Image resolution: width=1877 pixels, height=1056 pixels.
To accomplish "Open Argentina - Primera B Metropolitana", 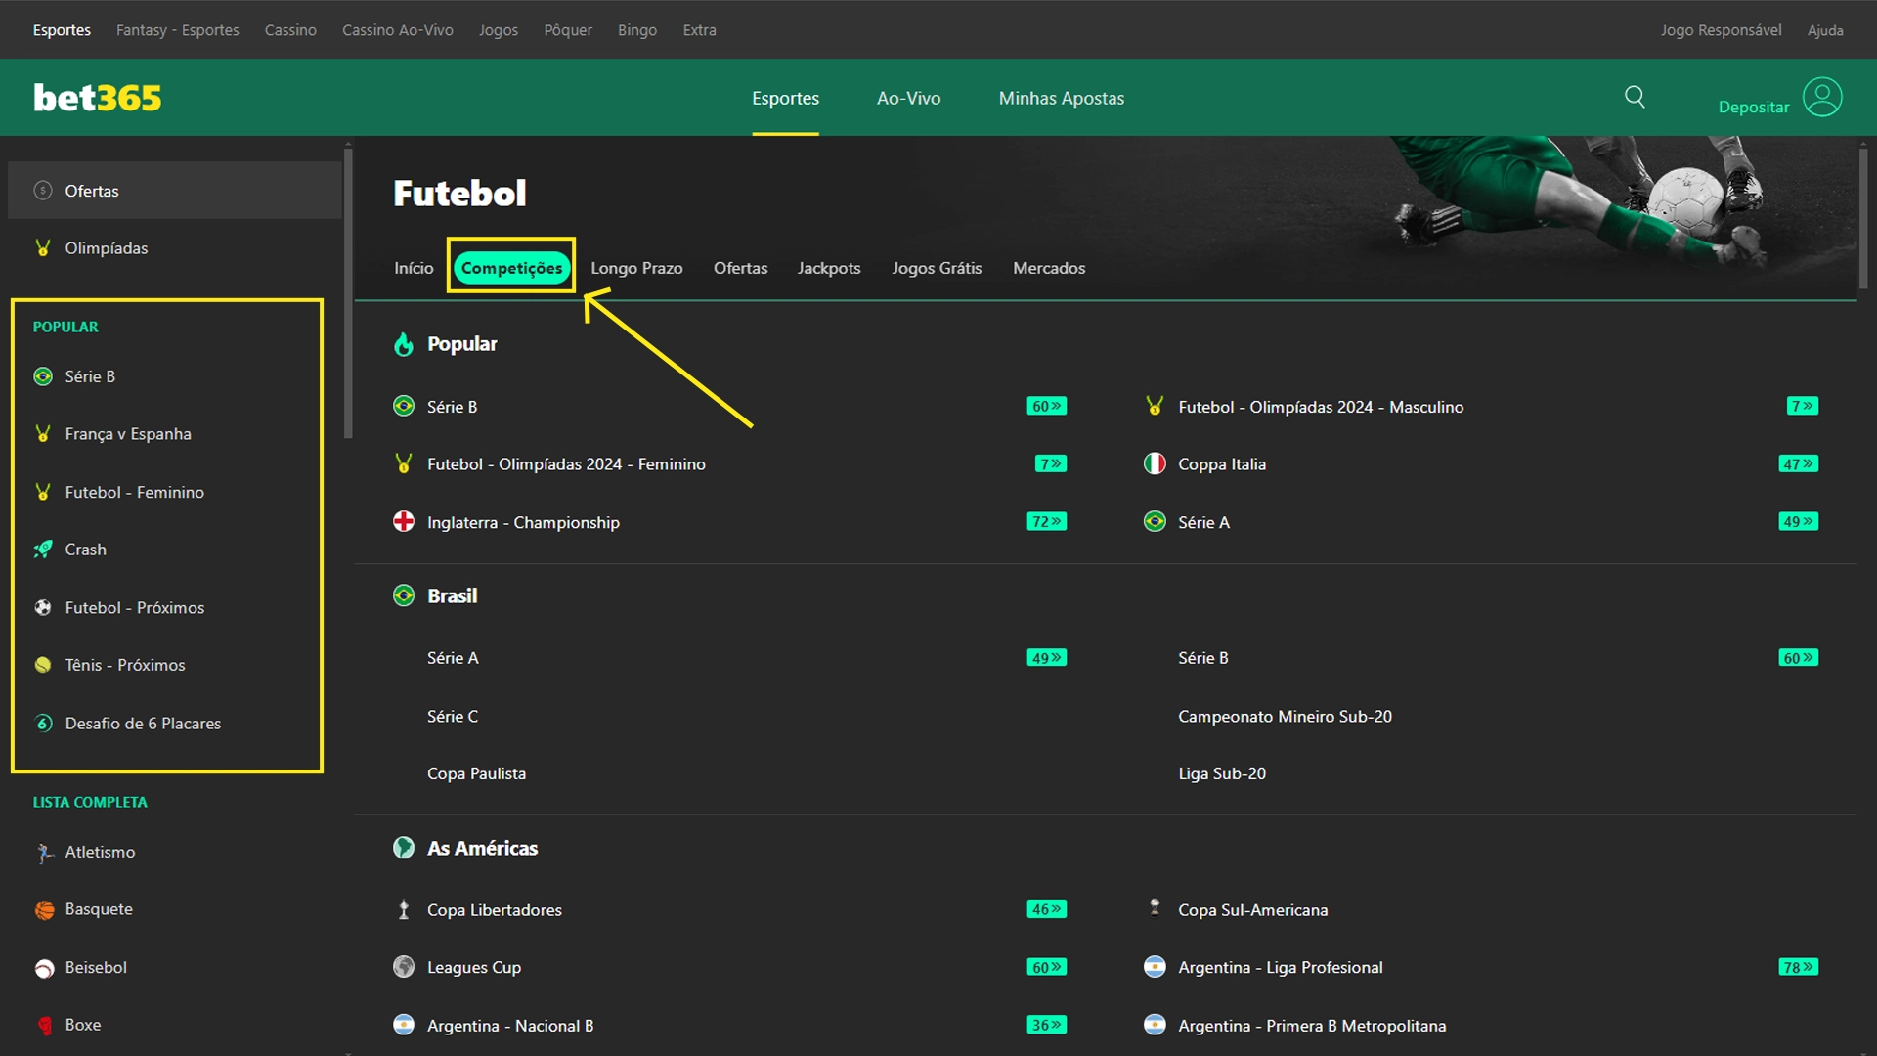I will (x=1311, y=1025).
